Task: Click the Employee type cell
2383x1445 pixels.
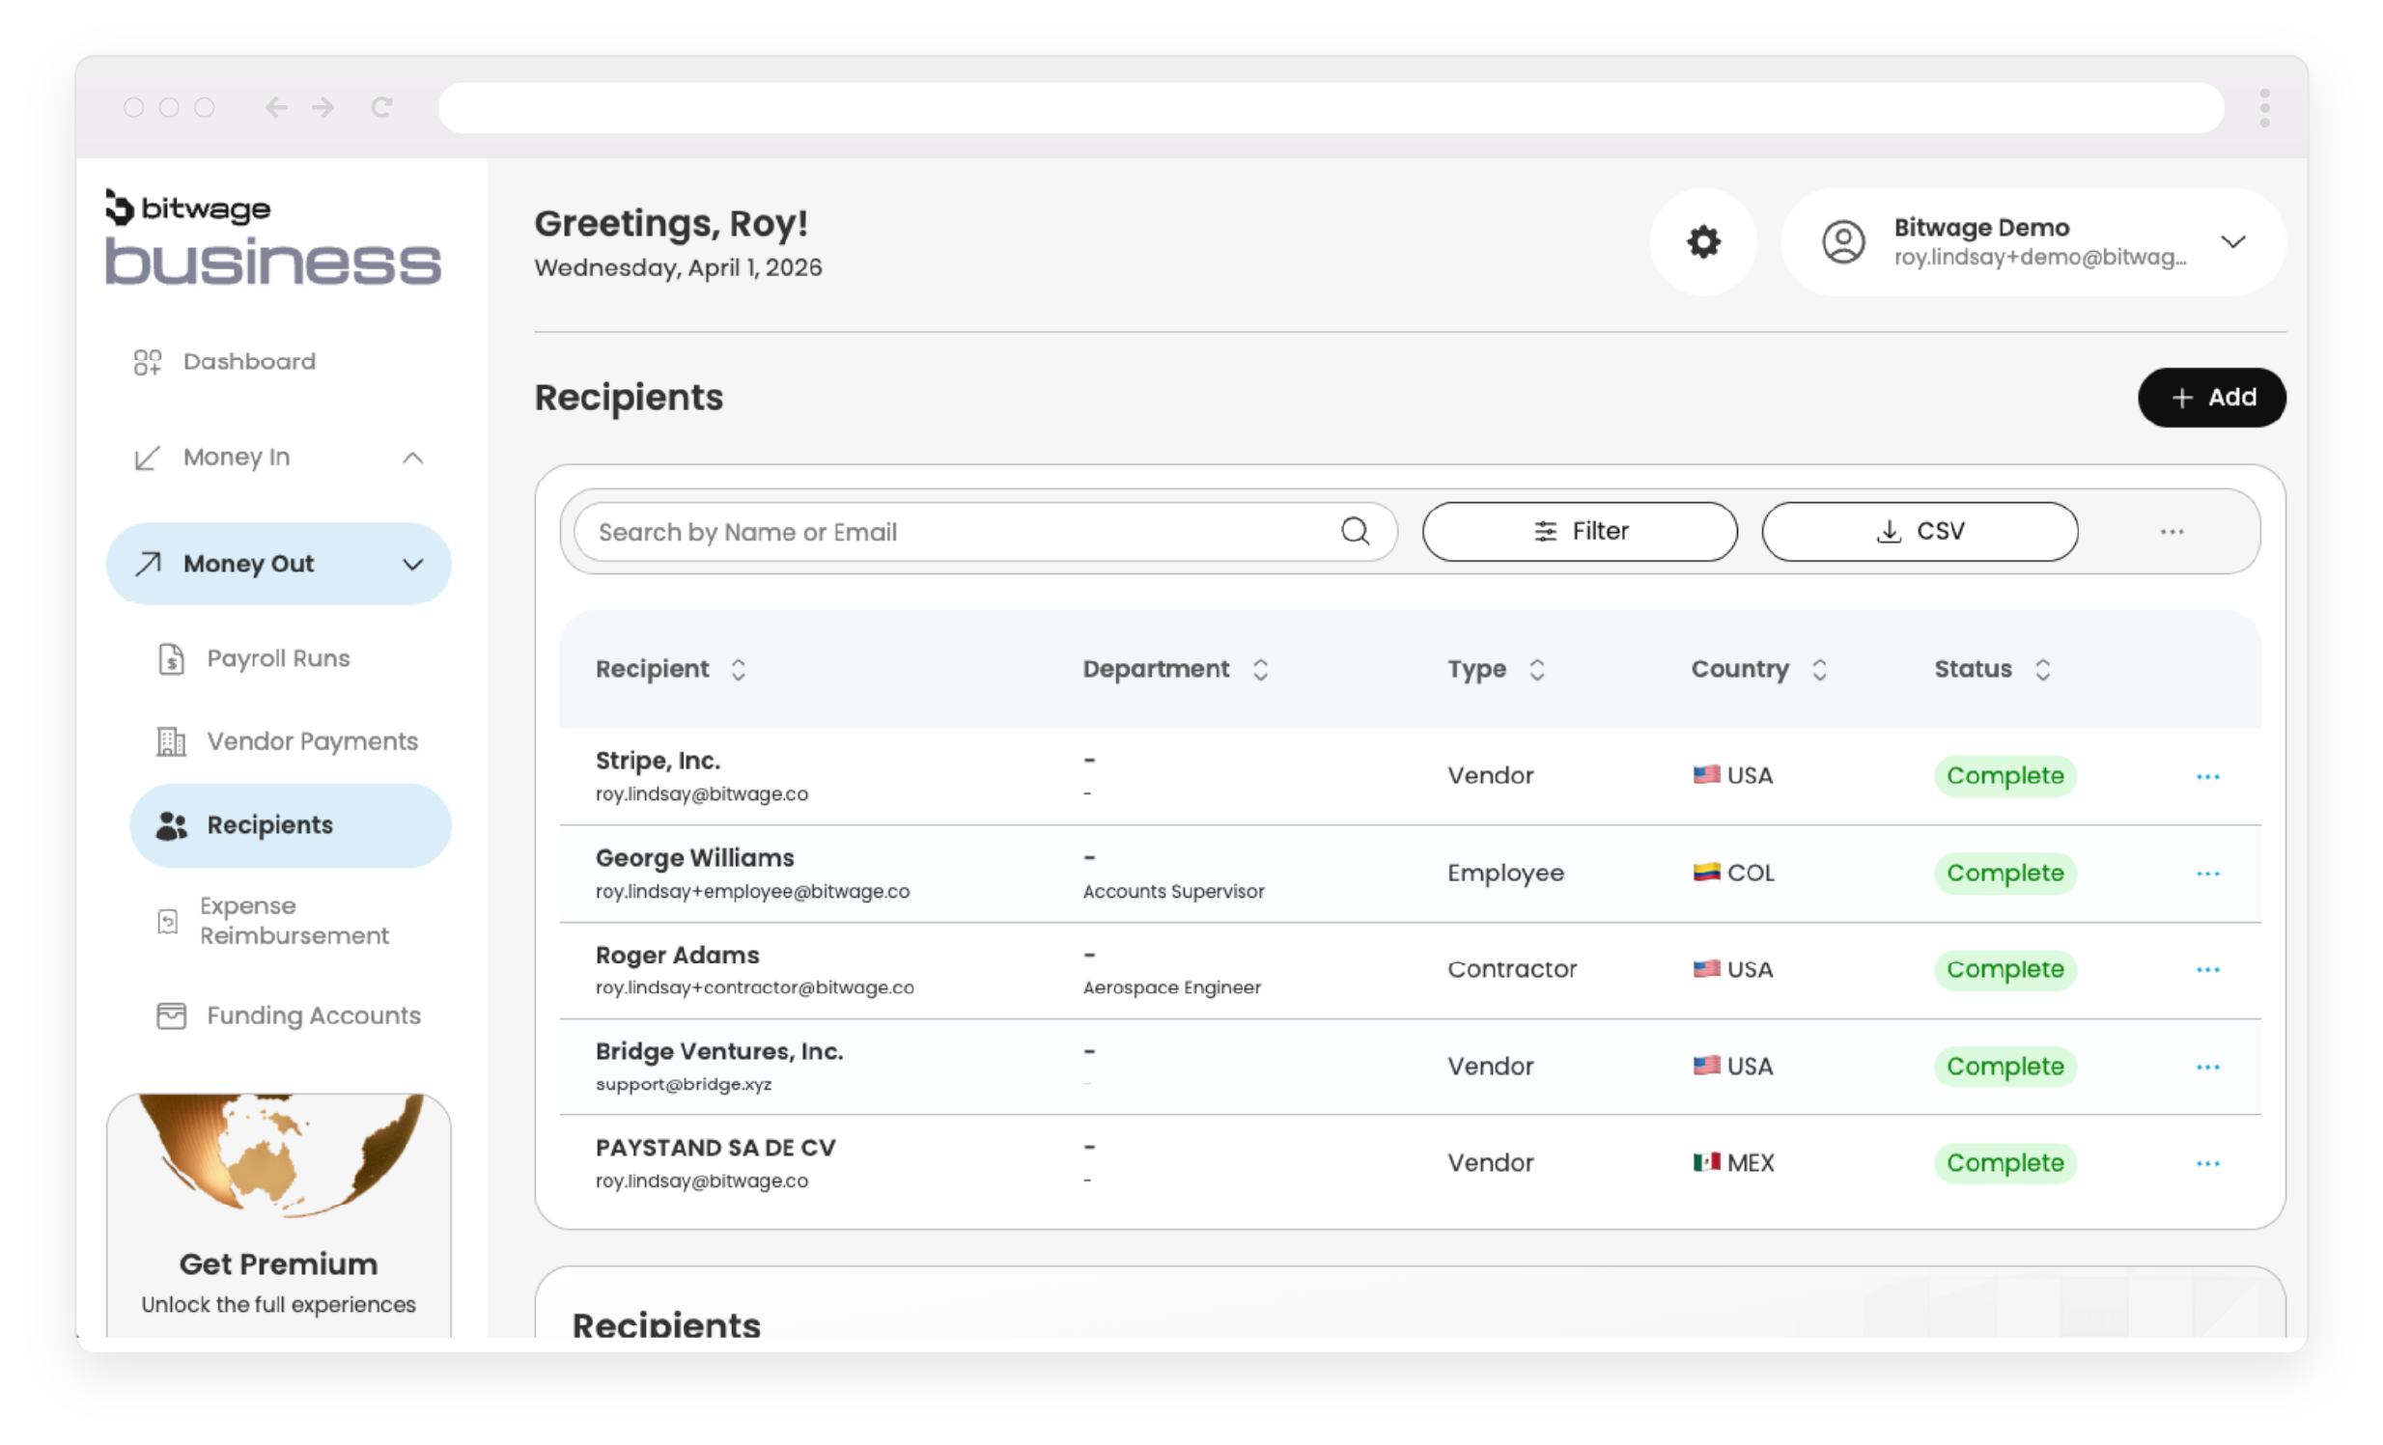Action: tap(1505, 873)
